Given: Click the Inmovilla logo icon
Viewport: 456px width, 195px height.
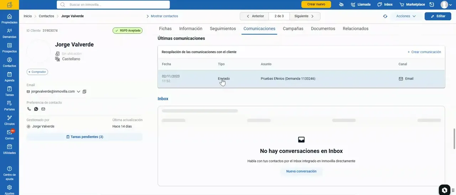Looking at the screenshot, I should 9,5.
